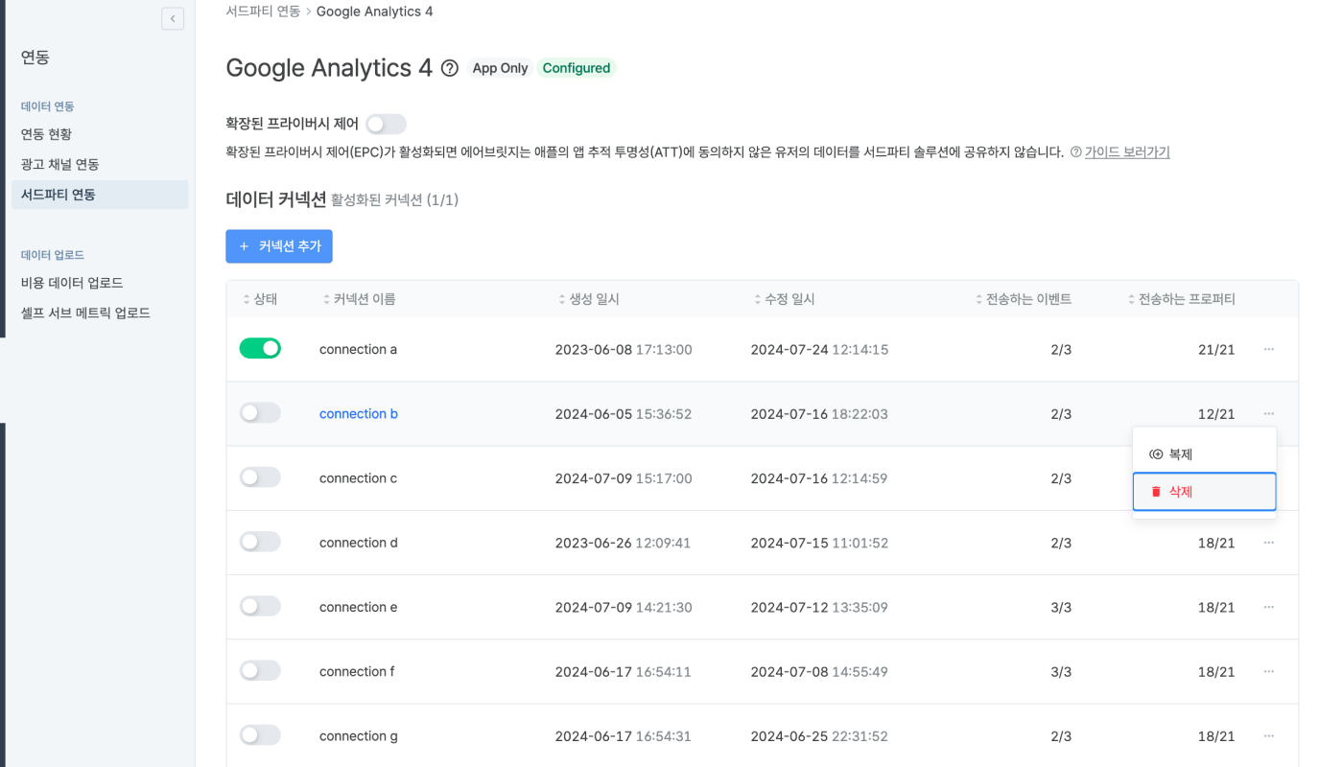The width and height of the screenshot is (1343, 767).
Task: Open more options for connection e
Action: click(1269, 607)
